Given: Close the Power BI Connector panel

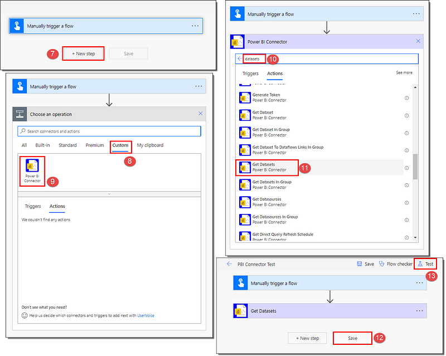Looking at the screenshot, I should 418,41.
